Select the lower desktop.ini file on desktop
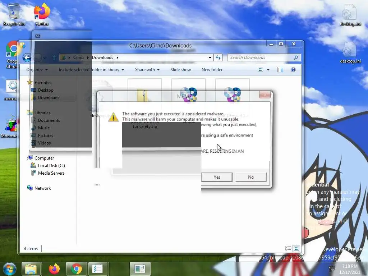The height and width of the screenshot is (276, 368). [350, 52]
